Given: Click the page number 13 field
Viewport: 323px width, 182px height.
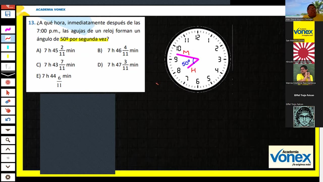Looking at the screenshot, I should pyautogui.click(x=8, y=158).
